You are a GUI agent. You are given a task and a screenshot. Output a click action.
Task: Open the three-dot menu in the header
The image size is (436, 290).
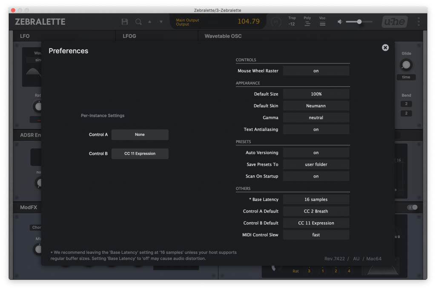[x=419, y=22]
